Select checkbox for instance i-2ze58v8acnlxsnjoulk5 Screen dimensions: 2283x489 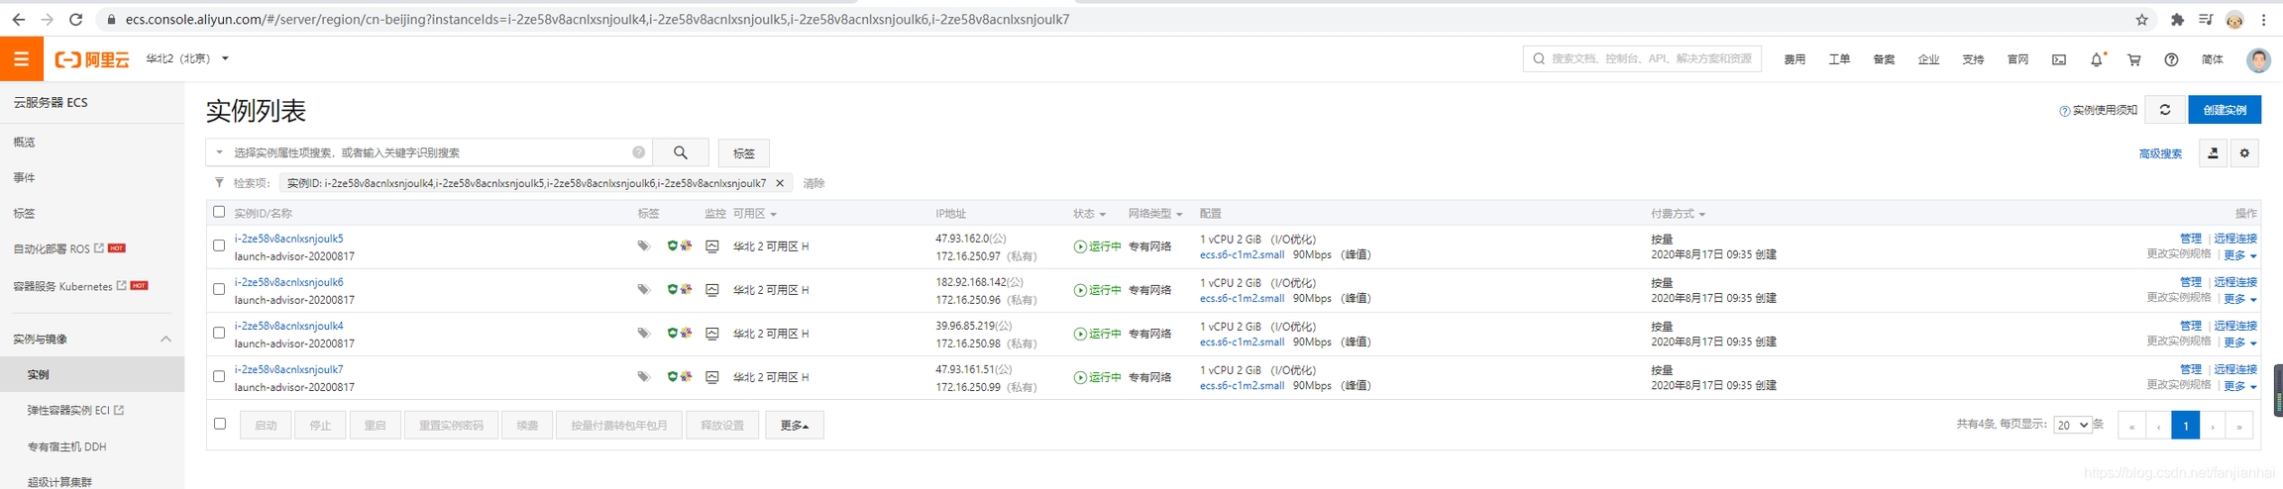219,245
